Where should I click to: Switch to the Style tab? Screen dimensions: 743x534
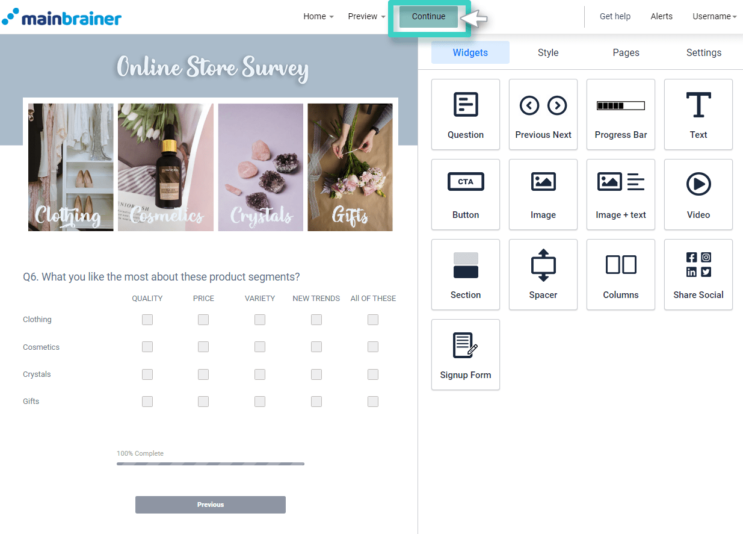547,52
